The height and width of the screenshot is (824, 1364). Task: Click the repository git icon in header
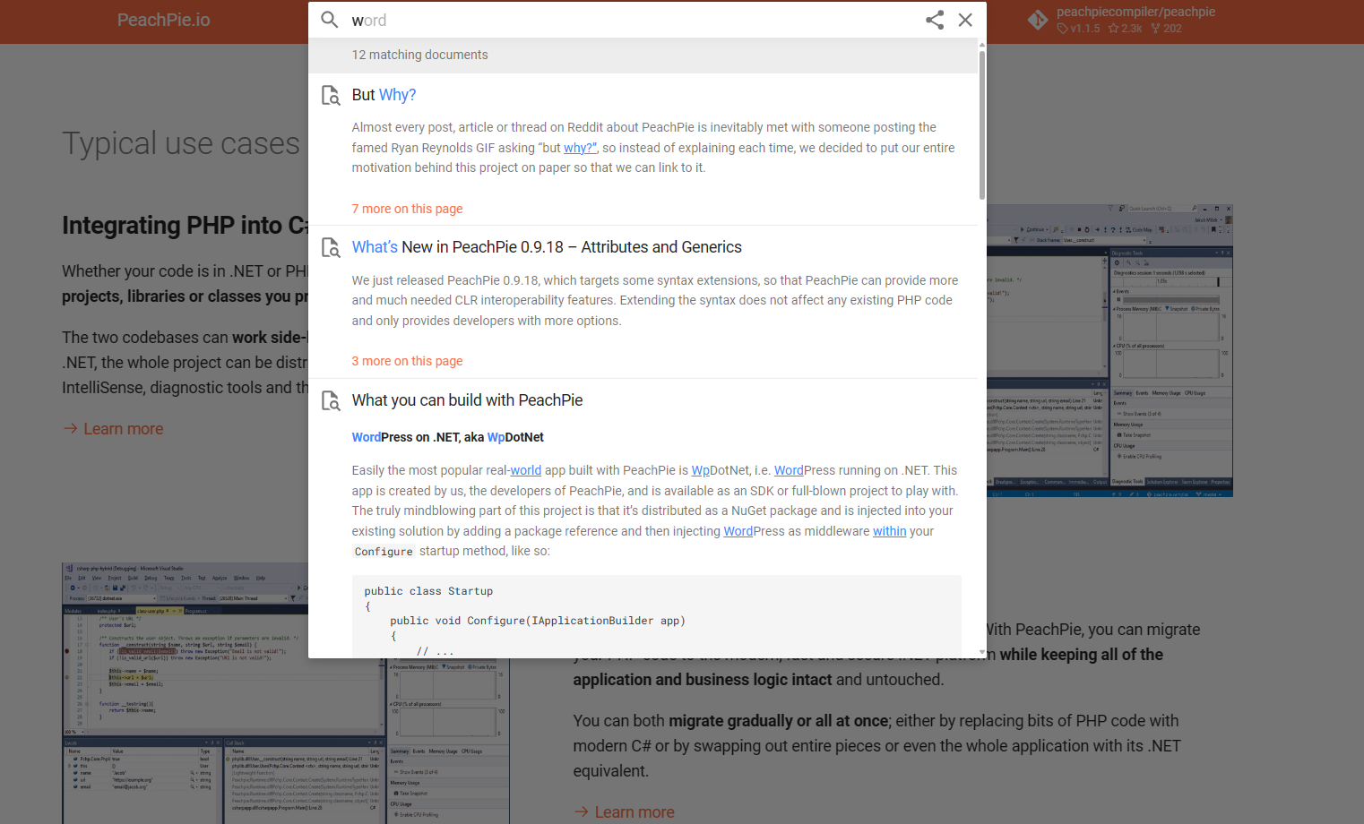point(1038,20)
